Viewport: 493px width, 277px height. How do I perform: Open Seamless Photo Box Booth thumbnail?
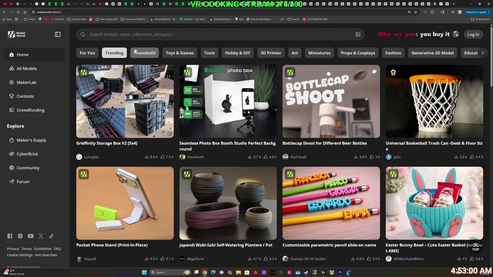[228, 101]
